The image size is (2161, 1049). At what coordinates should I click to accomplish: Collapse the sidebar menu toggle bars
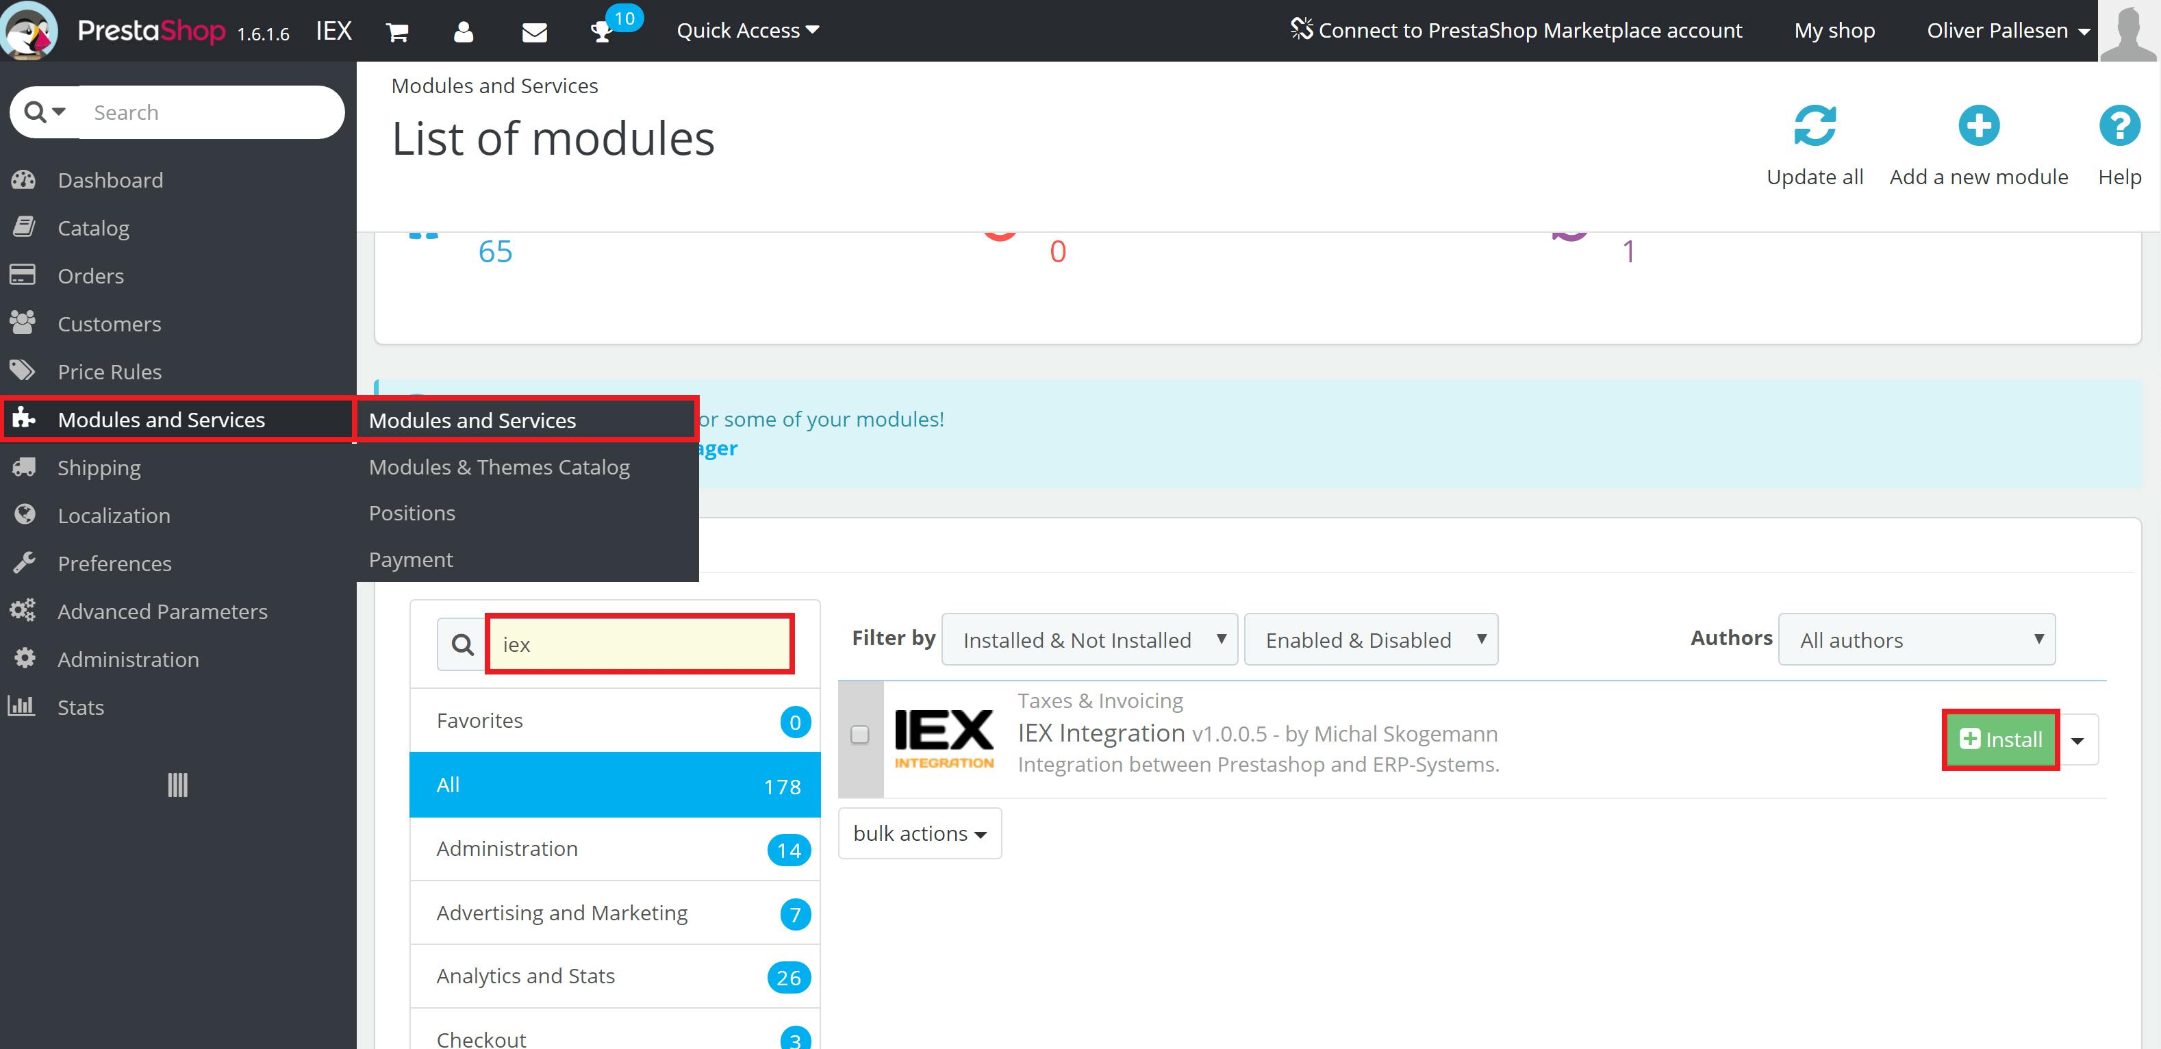pyautogui.click(x=178, y=785)
